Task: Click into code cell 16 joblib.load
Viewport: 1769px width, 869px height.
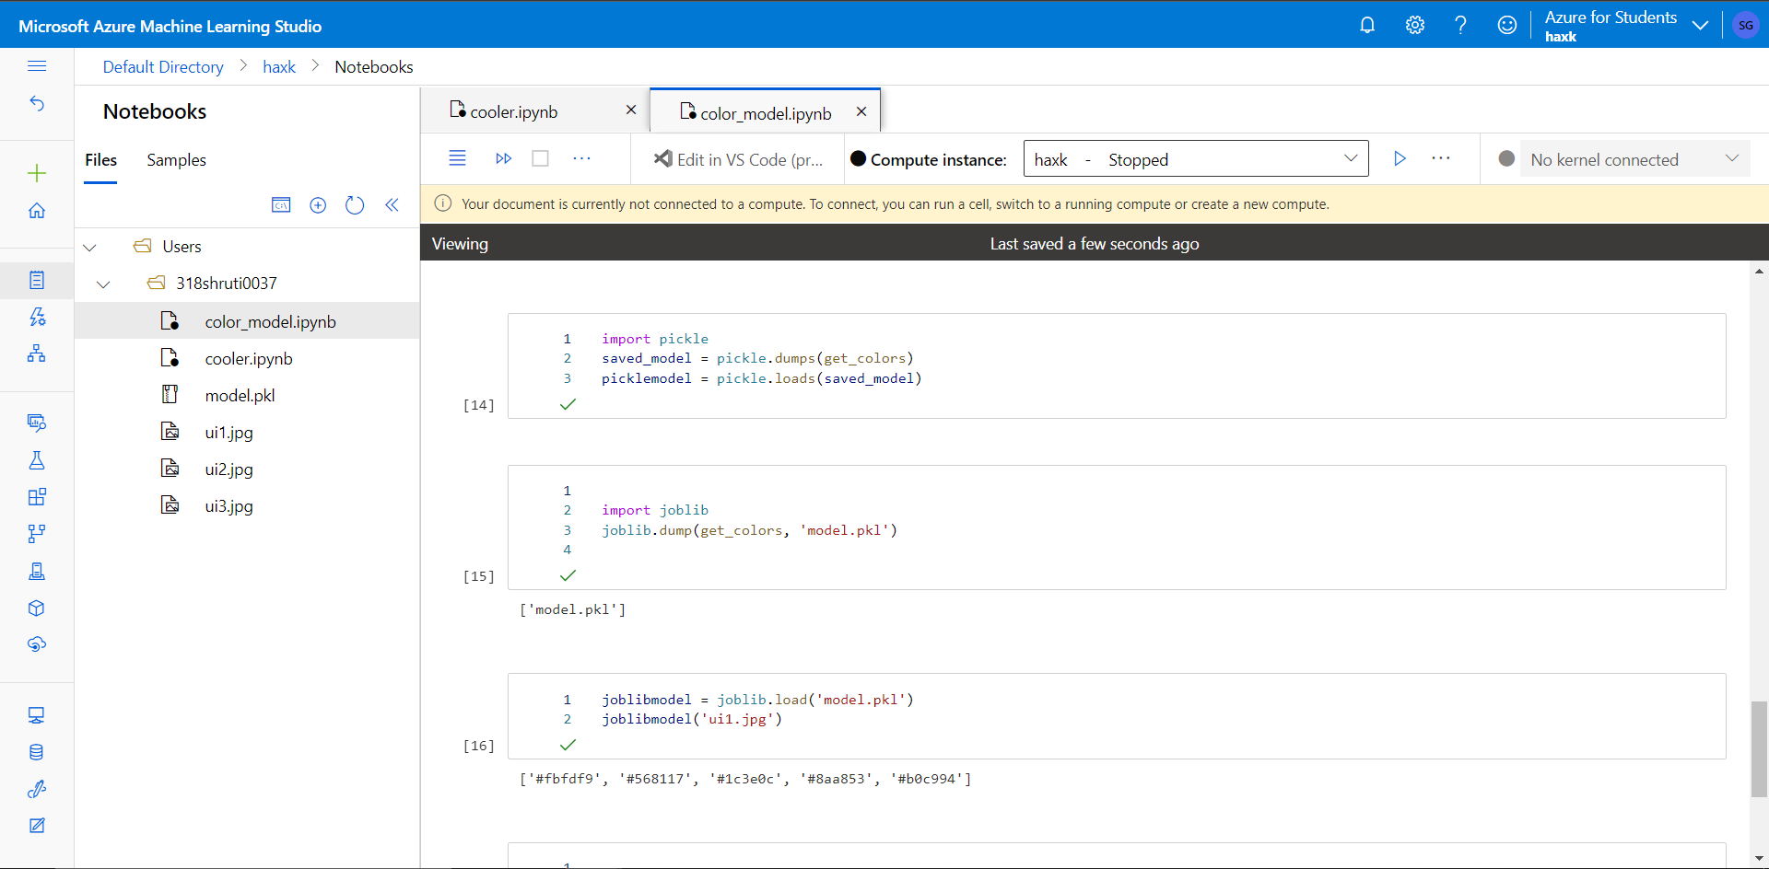Action: 1117,716
